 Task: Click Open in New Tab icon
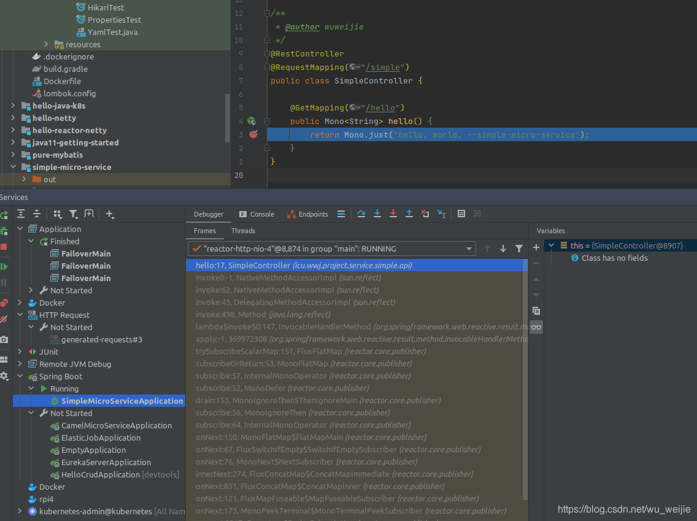(90, 214)
